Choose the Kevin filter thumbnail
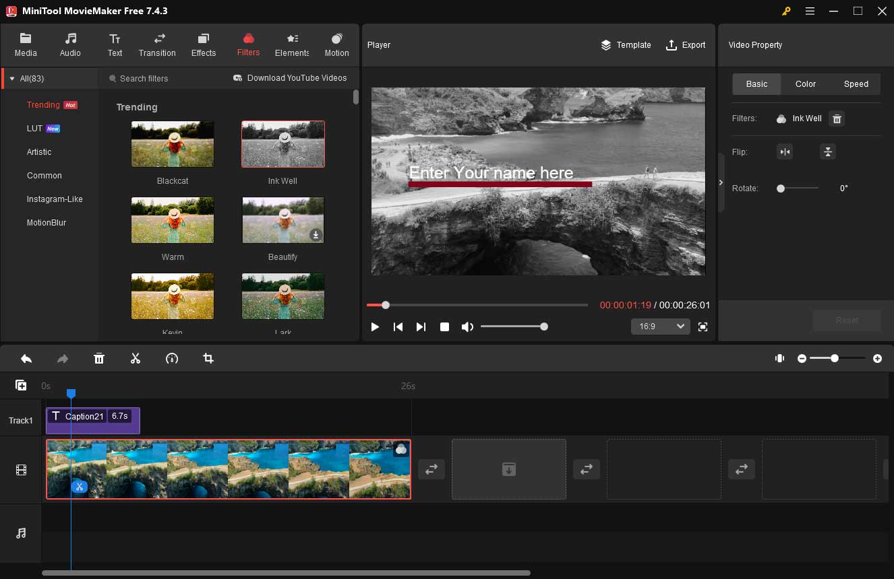Viewport: 894px width, 579px height. pyautogui.click(x=173, y=296)
